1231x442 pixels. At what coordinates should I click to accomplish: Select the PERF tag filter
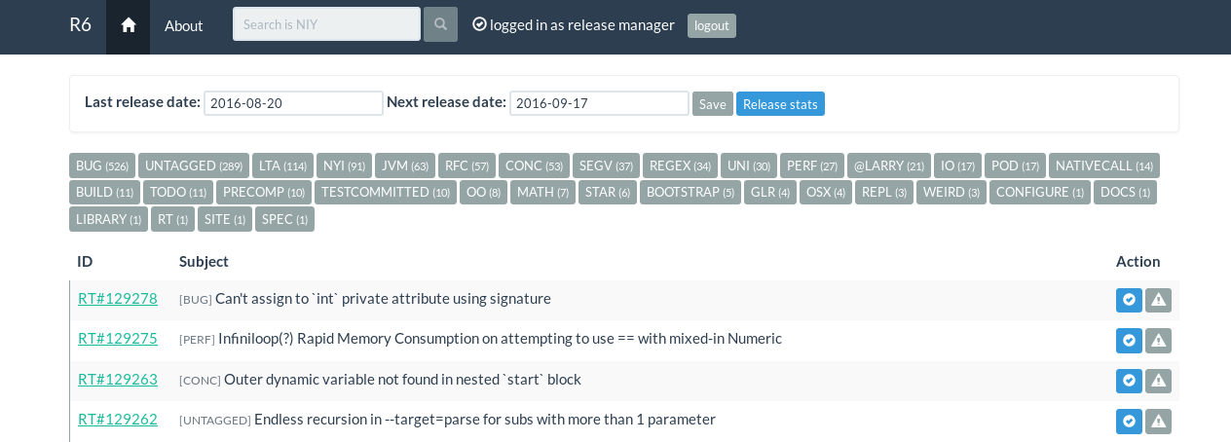pos(812,166)
